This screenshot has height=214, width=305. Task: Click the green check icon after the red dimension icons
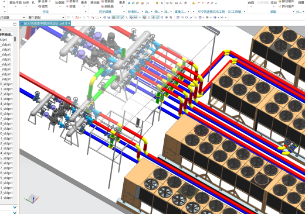click(x=216, y=4)
